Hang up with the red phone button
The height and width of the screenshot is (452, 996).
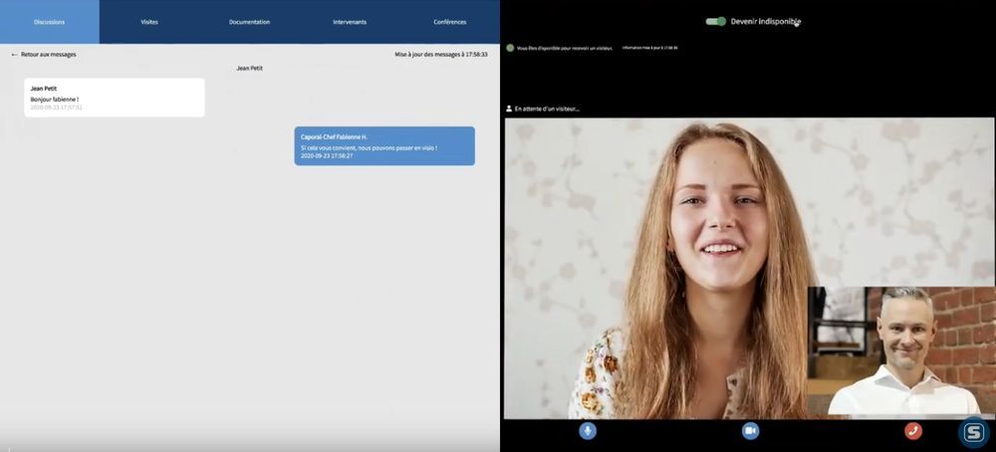tap(913, 431)
